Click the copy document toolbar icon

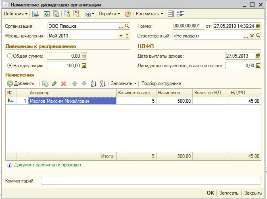coord(56,14)
